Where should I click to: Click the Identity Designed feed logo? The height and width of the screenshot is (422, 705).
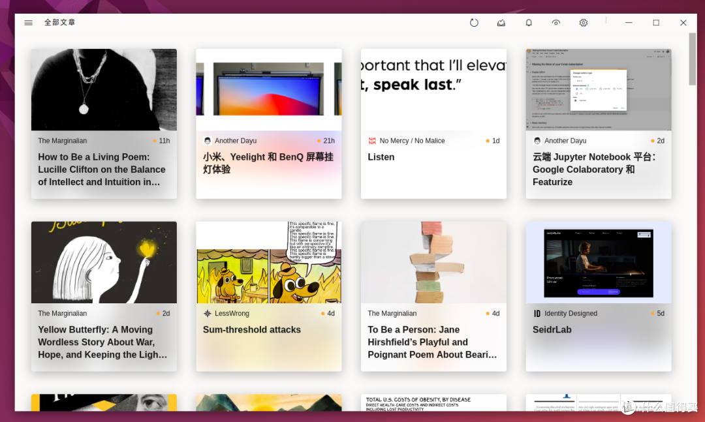pos(537,314)
